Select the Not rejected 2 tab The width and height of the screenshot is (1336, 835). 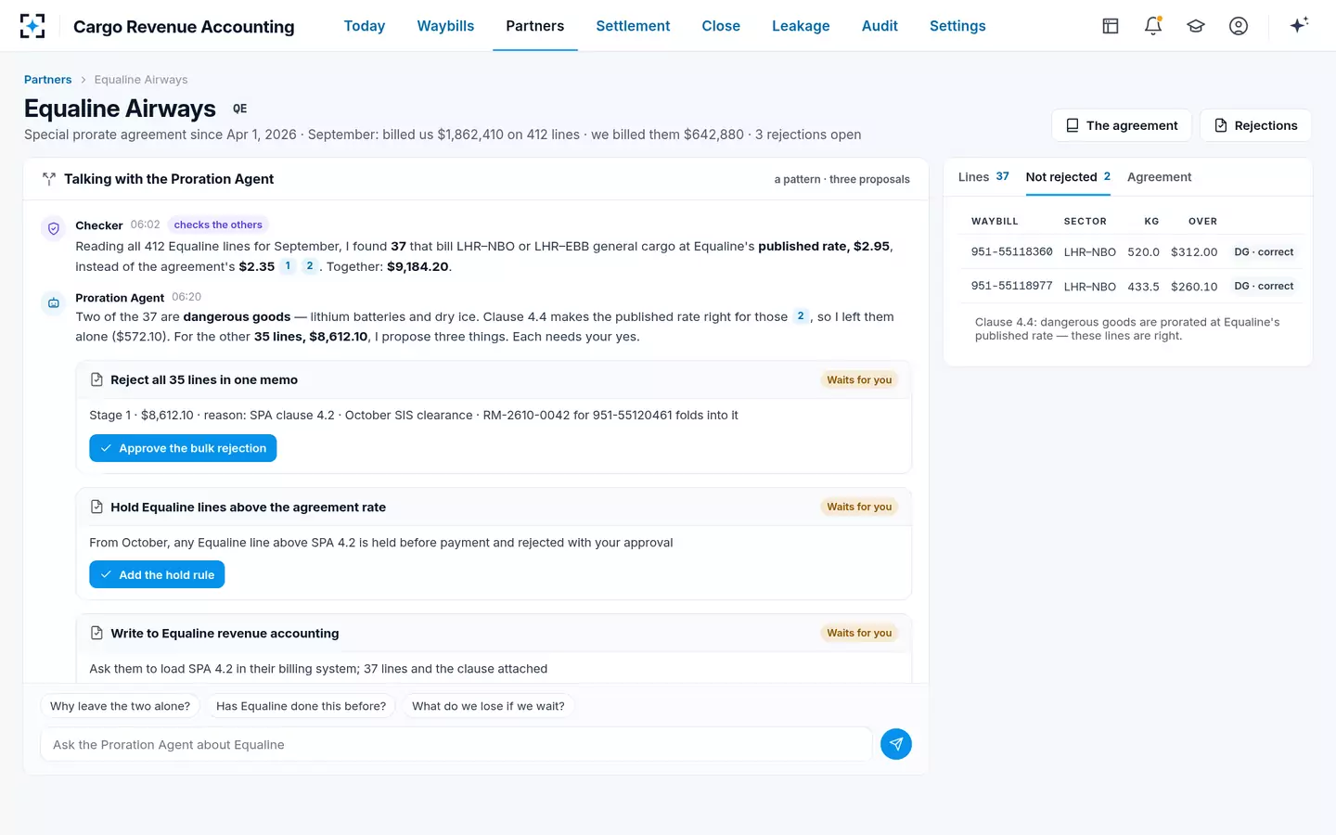pos(1068,177)
